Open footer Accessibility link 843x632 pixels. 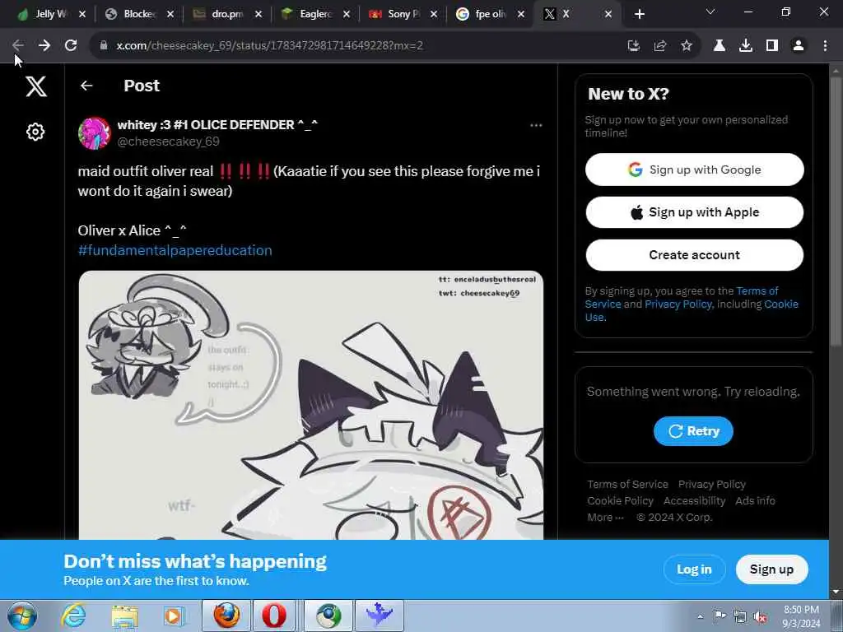(694, 501)
